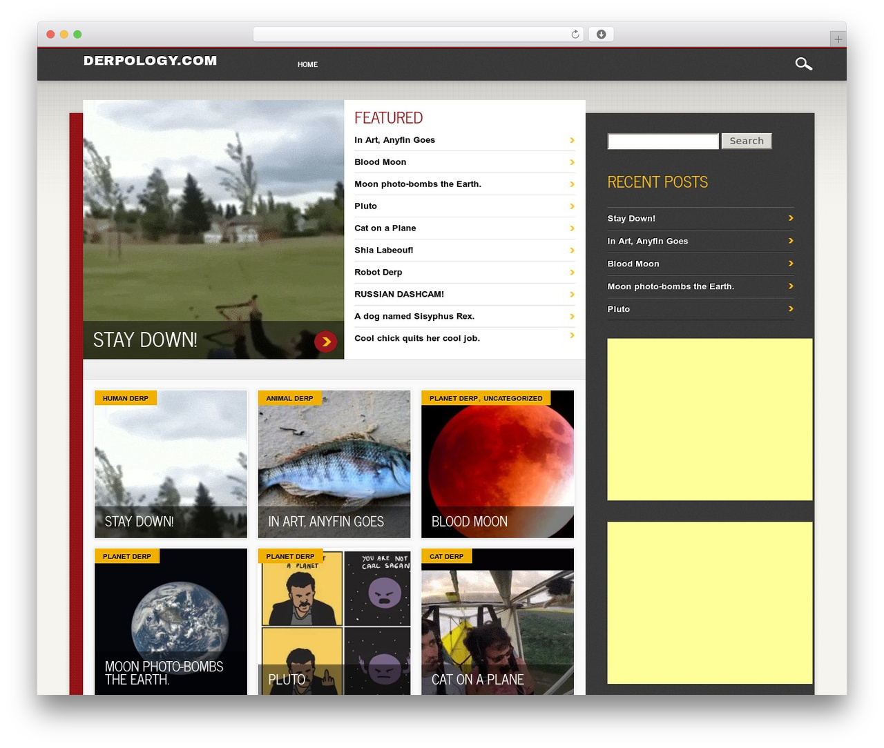Click the Search button in sidebar

[x=747, y=141]
